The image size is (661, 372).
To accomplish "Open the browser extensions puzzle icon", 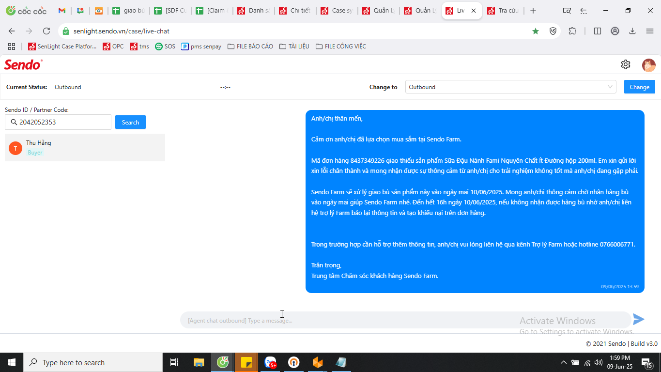I will (x=572, y=31).
